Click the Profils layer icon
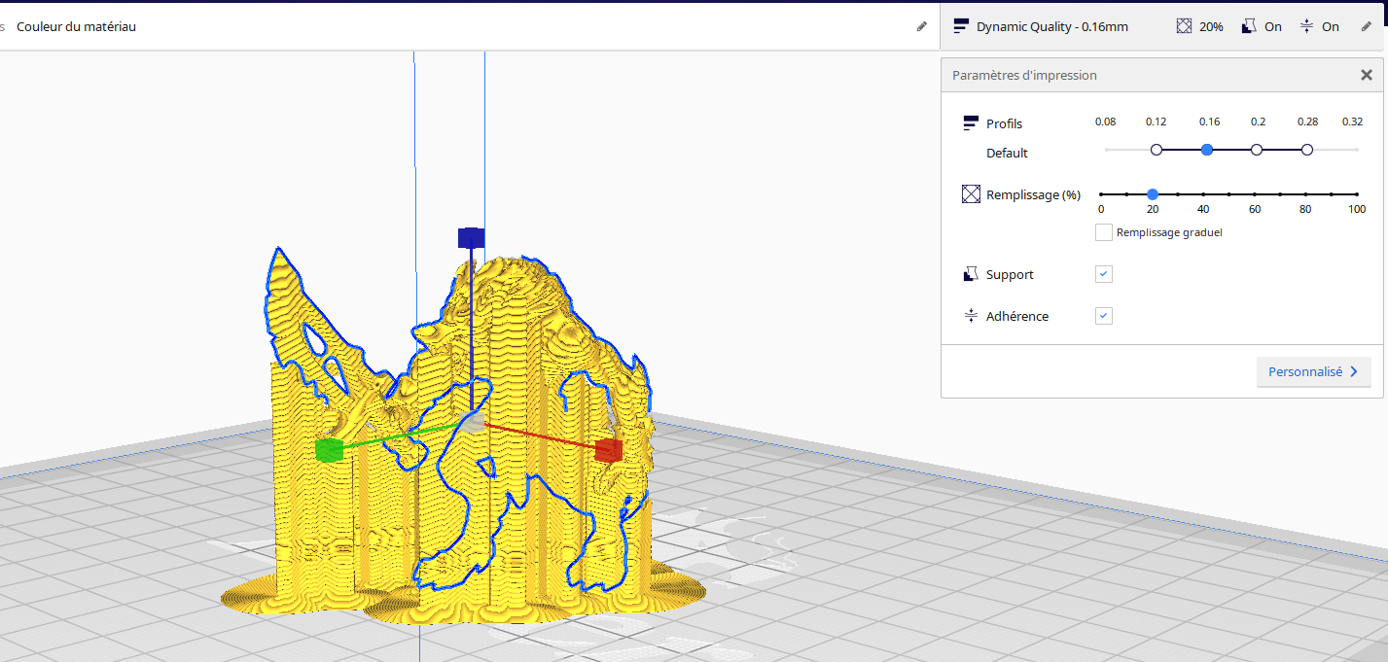 click(x=970, y=123)
